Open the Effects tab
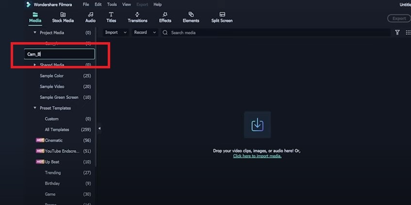411x205 pixels. point(165,17)
